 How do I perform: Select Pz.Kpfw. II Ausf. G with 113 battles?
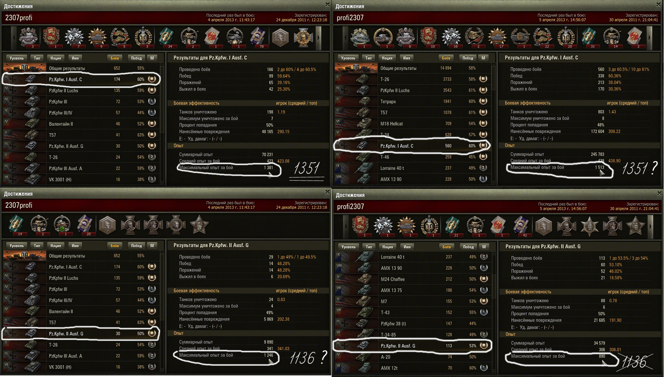(x=413, y=346)
